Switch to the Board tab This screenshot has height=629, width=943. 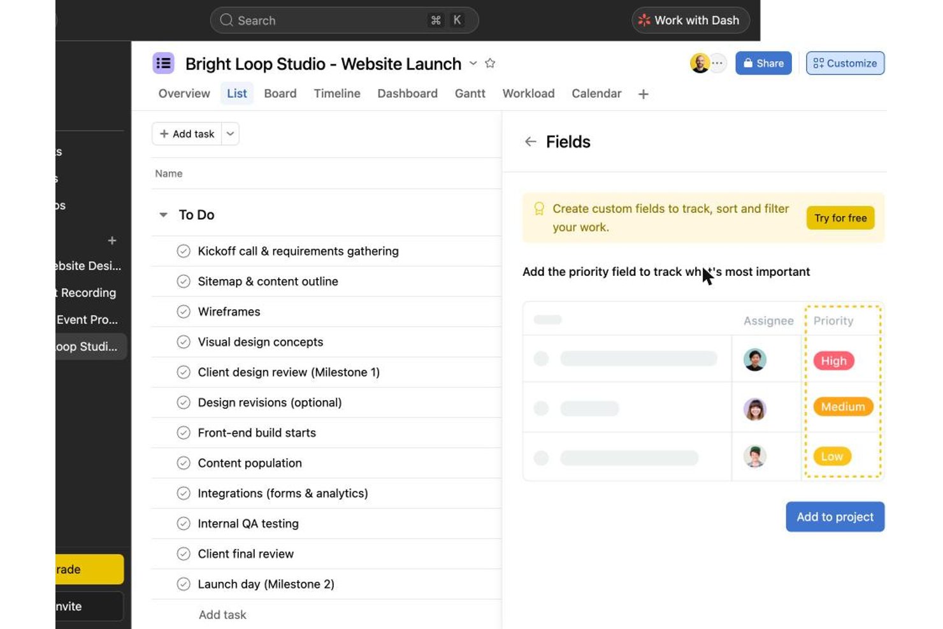pyautogui.click(x=280, y=94)
